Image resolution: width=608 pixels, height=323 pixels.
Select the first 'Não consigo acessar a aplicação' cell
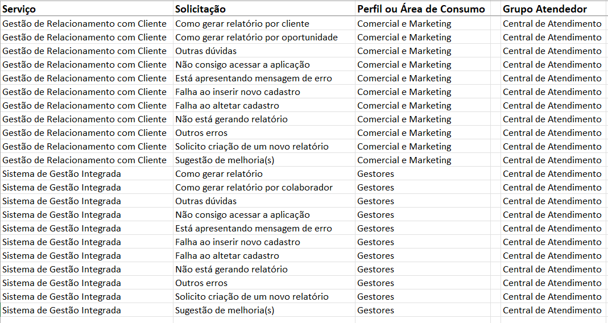tap(242, 65)
